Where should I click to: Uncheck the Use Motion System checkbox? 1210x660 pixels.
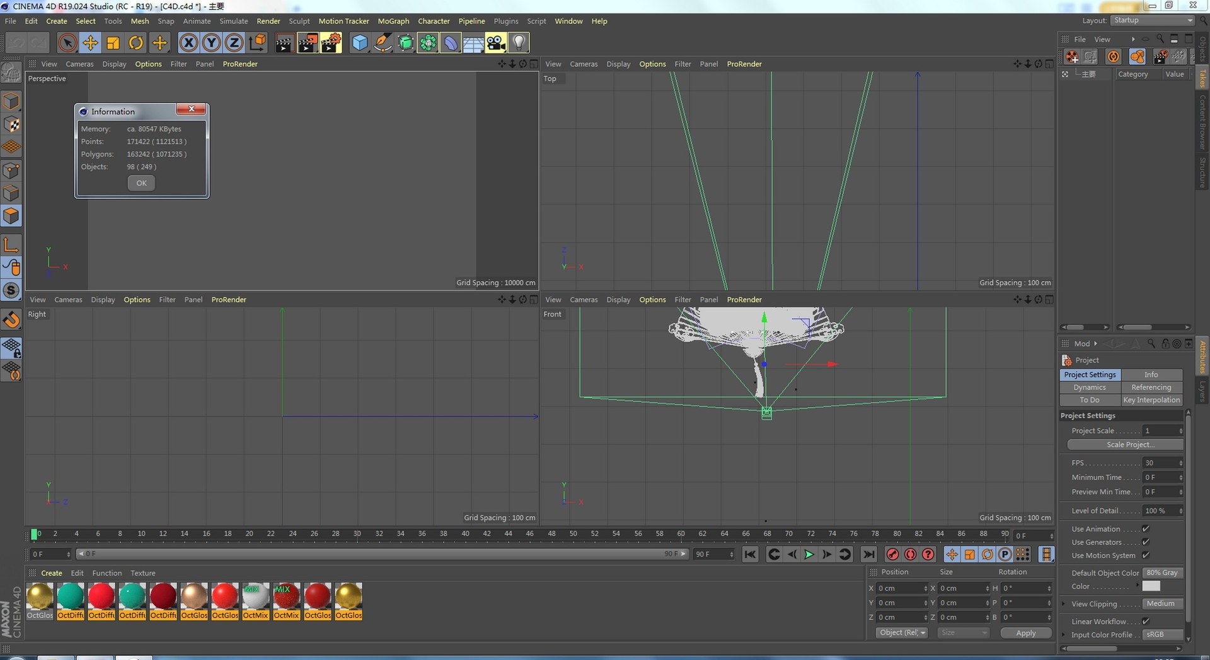click(1146, 555)
